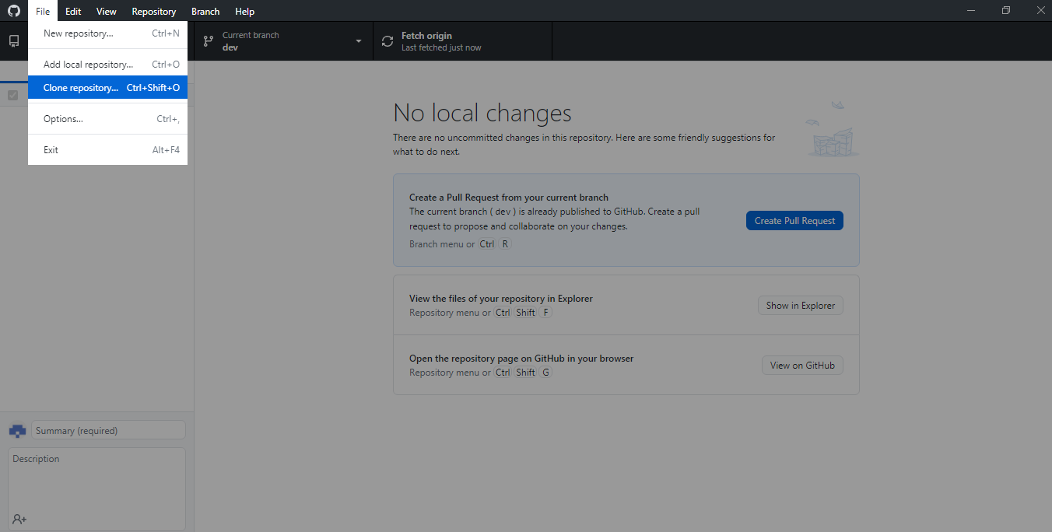The width and height of the screenshot is (1052, 532).
Task: Open Options from the File menu
Action: 107,119
